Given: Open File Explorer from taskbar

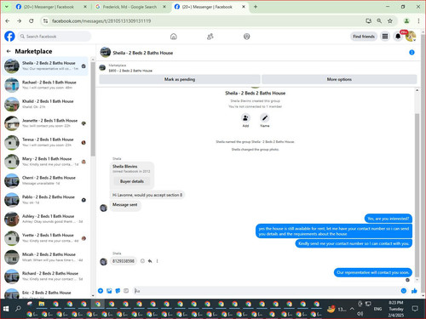Looking at the screenshot, I should click(42, 305).
